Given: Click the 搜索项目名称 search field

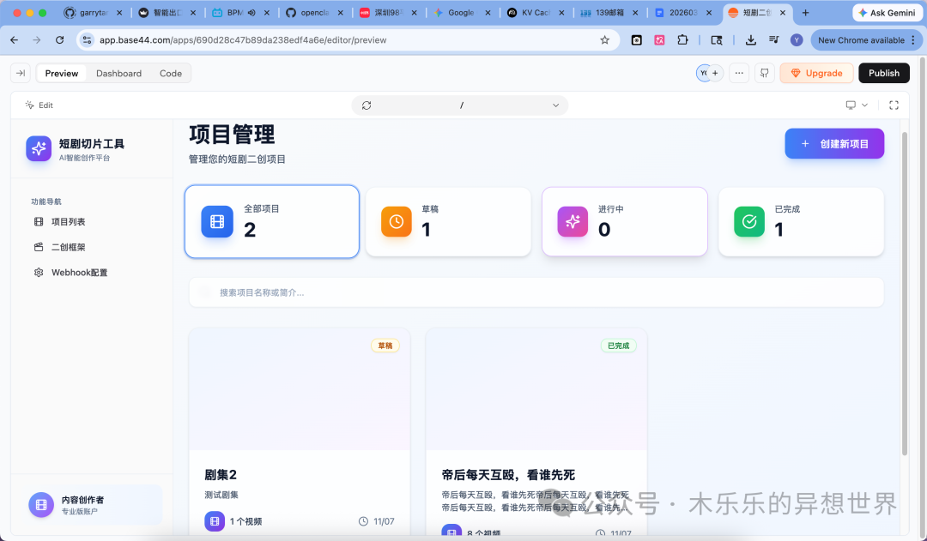Looking at the screenshot, I should coord(536,292).
